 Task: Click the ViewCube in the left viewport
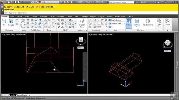pos(81,39)
